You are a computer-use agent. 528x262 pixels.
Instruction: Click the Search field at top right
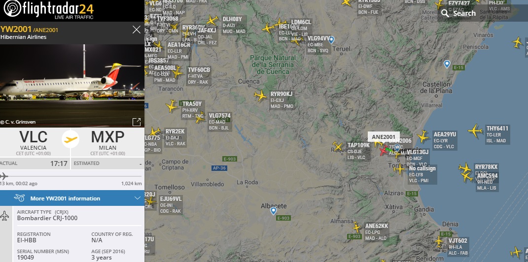tap(483, 13)
